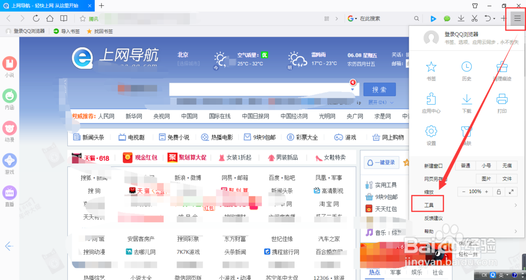Open History (历史) in menu panel

[x=467, y=71]
